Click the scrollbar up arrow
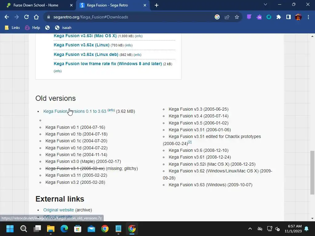 coord(312,36)
